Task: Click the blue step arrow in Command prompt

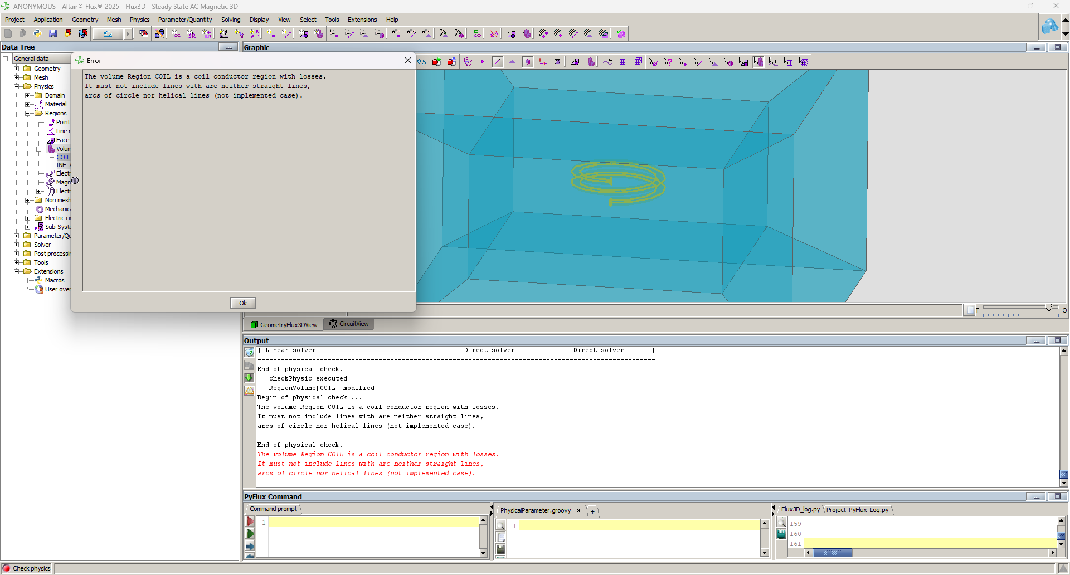Action: 250,546
